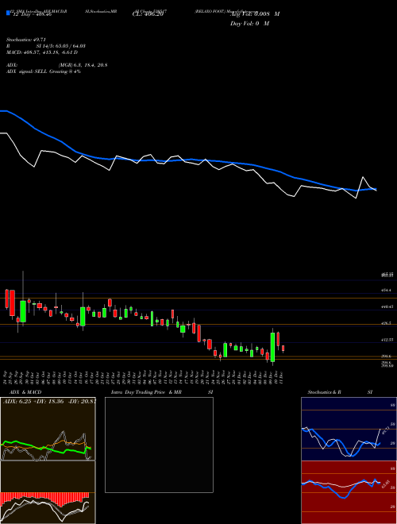
Task: Click the 'MACD: 408.57, 415.18, -6.61 D' line
Action: 42,52
